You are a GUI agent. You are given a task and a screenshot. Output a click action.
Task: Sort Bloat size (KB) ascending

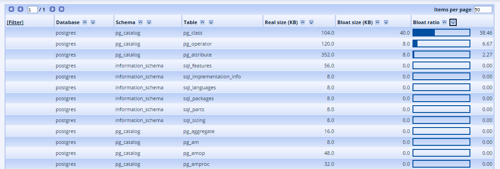point(377,22)
